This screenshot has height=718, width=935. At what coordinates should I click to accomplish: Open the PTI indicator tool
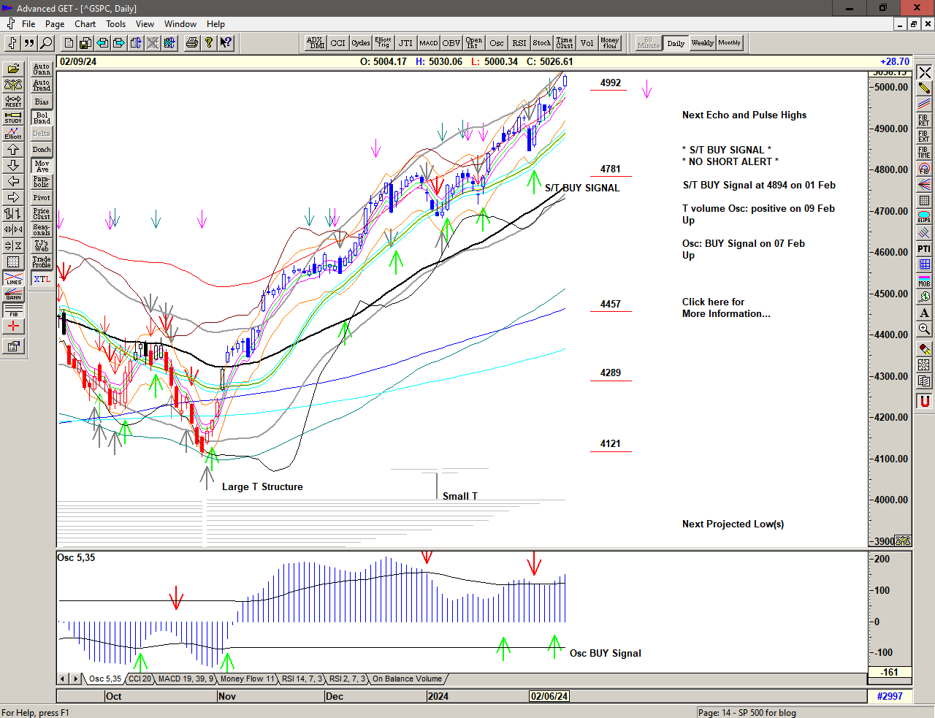pyautogui.click(x=924, y=249)
